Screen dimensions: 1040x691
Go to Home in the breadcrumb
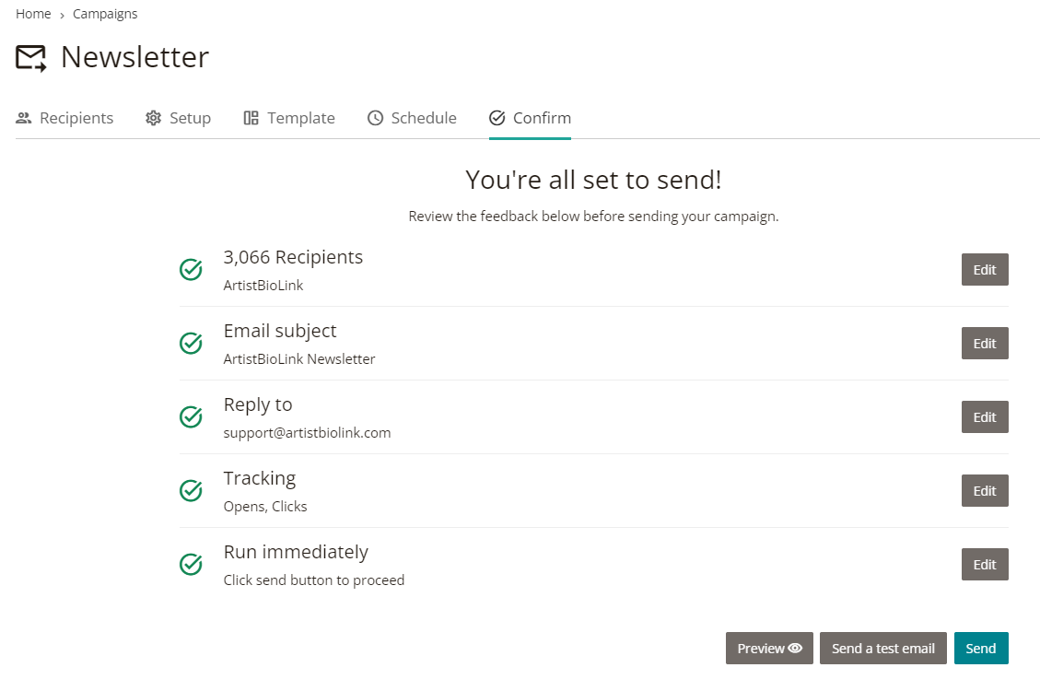33,14
